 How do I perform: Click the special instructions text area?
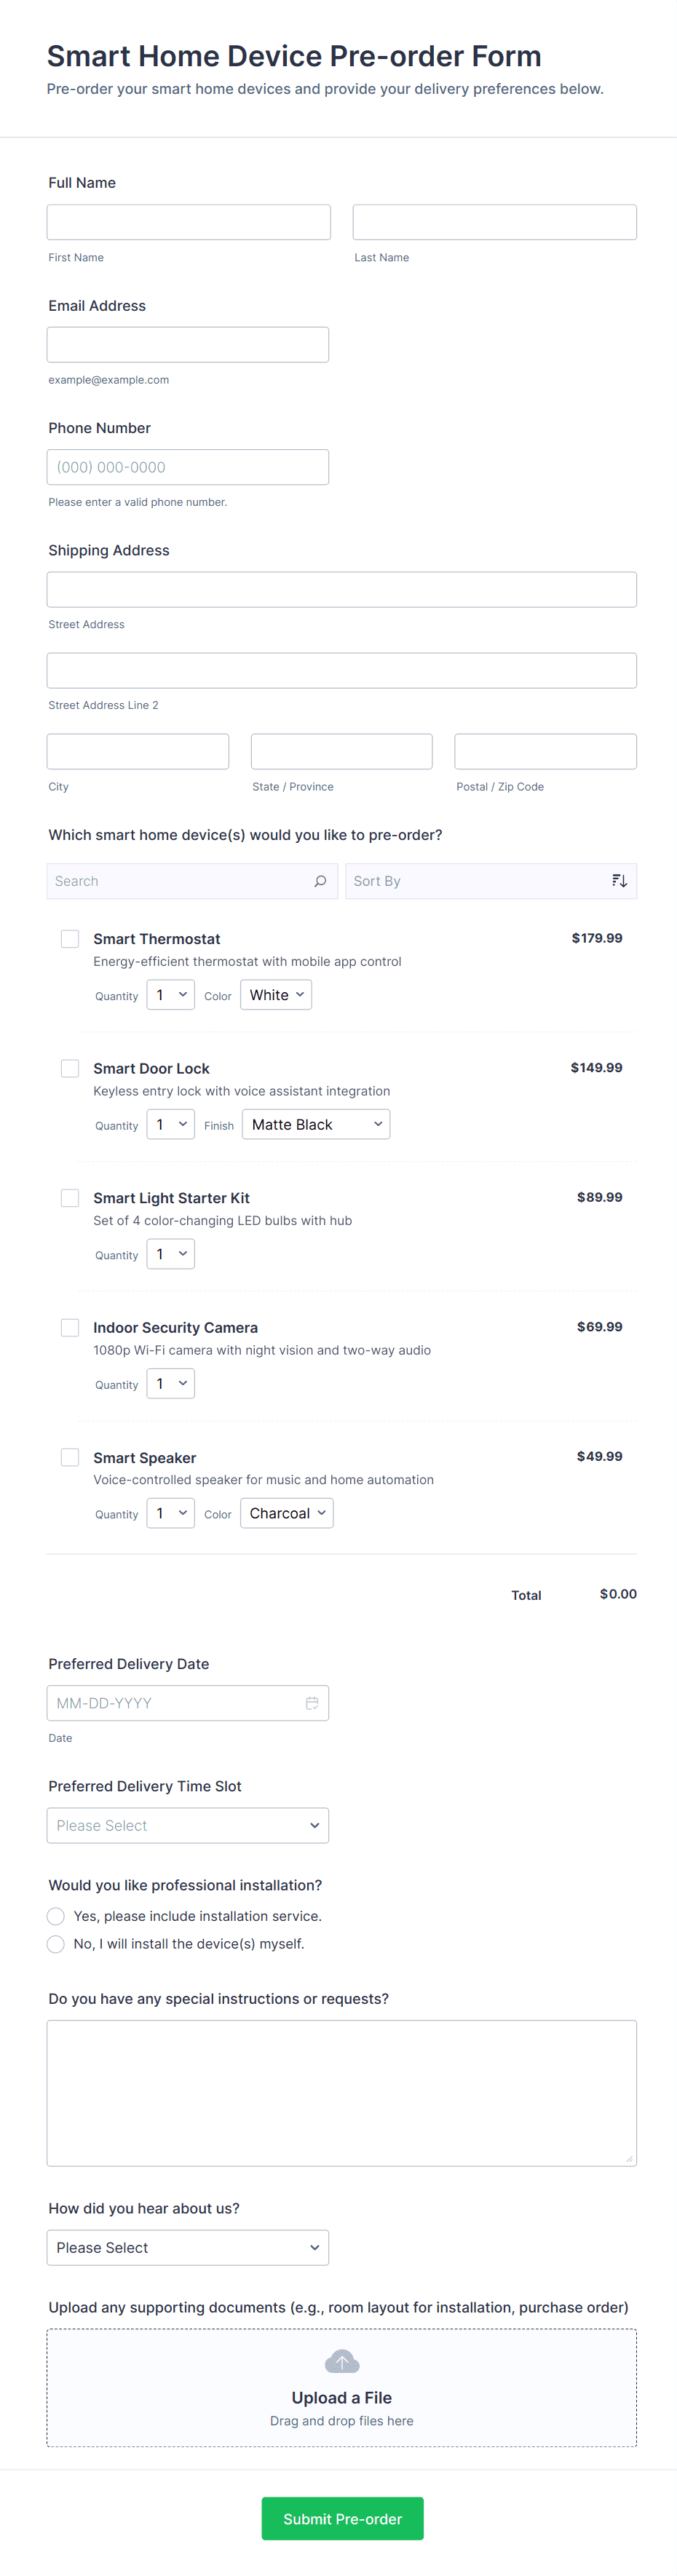coord(341,2093)
